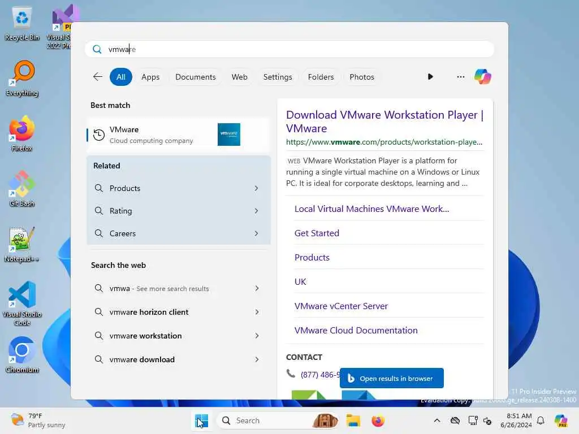Open Products link in preview pane
The width and height of the screenshot is (579, 434).
[x=312, y=257]
